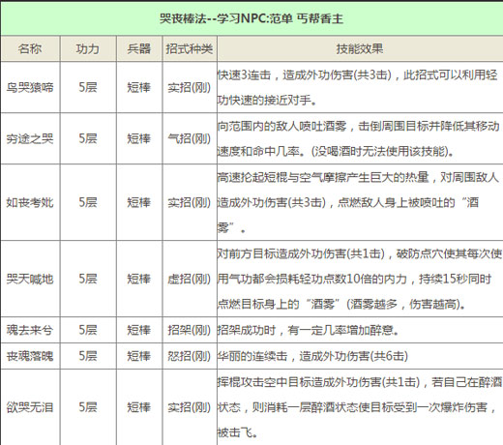The width and height of the screenshot is (503, 445).
Task: Click the skill name 如丧考妣
Action: (30, 202)
